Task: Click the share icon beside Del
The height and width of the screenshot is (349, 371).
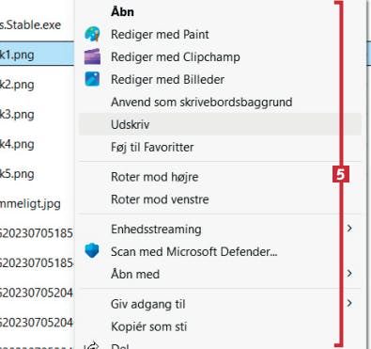Action: point(92,346)
